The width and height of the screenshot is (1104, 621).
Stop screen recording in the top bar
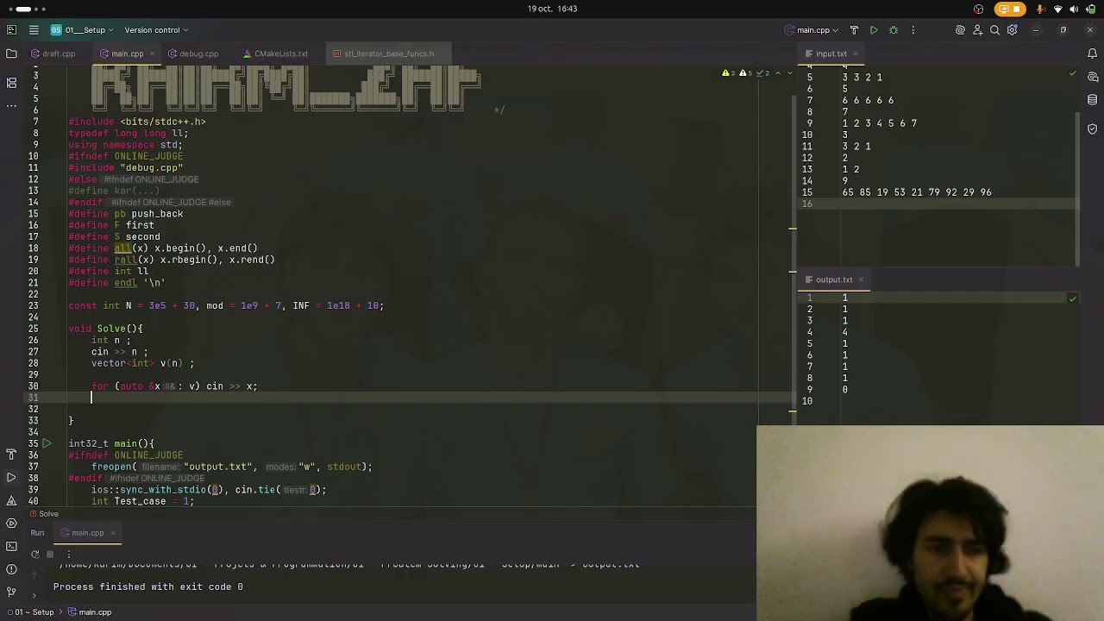[x=1008, y=9]
